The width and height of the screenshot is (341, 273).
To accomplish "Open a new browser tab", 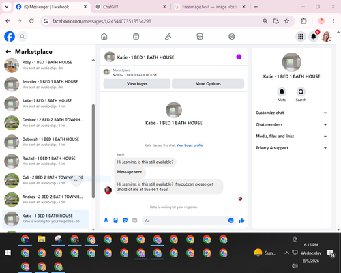I will coord(256,7).
